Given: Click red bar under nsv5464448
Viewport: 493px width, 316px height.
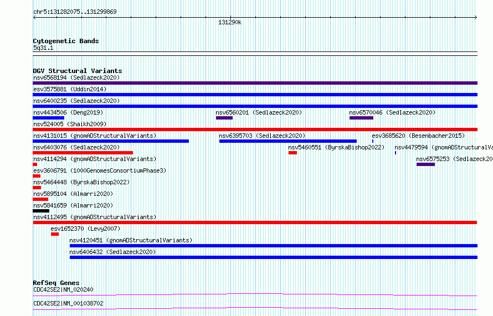Looking at the screenshot, I should 37,188.
